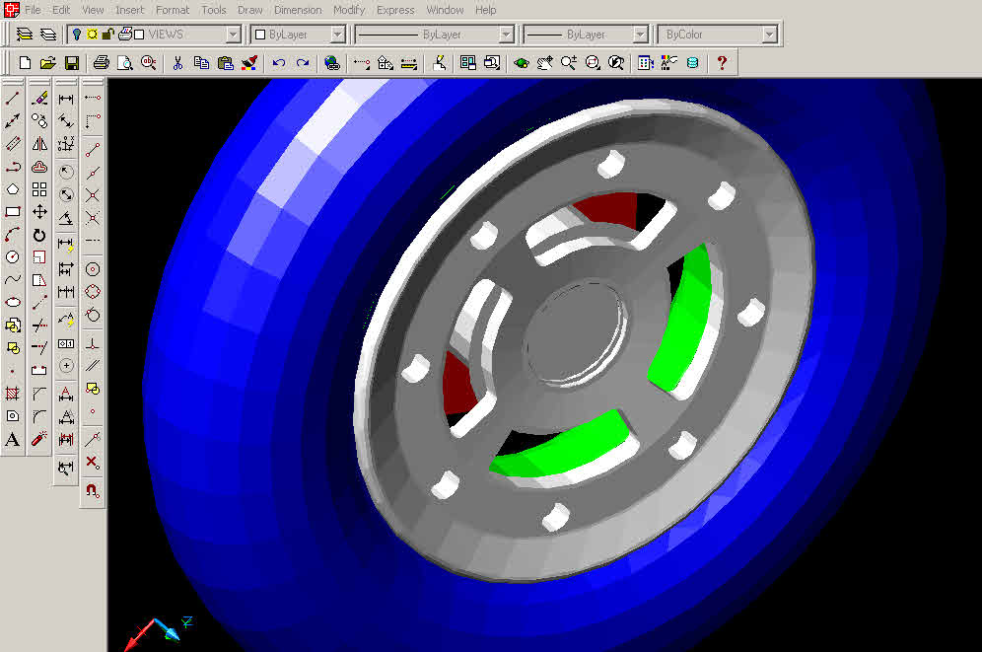Click the gray wheel hub center
The height and width of the screenshot is (652, 982).
tap(575, 333)
